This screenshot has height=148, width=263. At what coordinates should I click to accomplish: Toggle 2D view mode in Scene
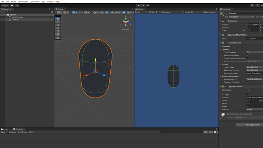pos(102,12)
